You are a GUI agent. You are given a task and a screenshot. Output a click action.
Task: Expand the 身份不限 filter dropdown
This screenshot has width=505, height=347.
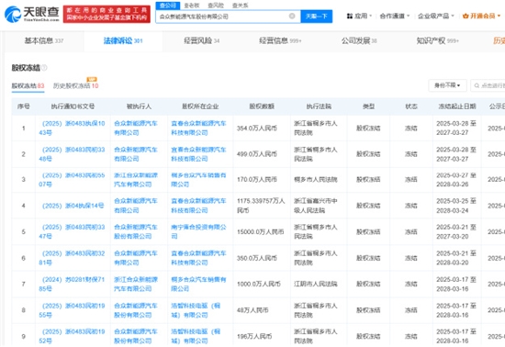[447, 85]
